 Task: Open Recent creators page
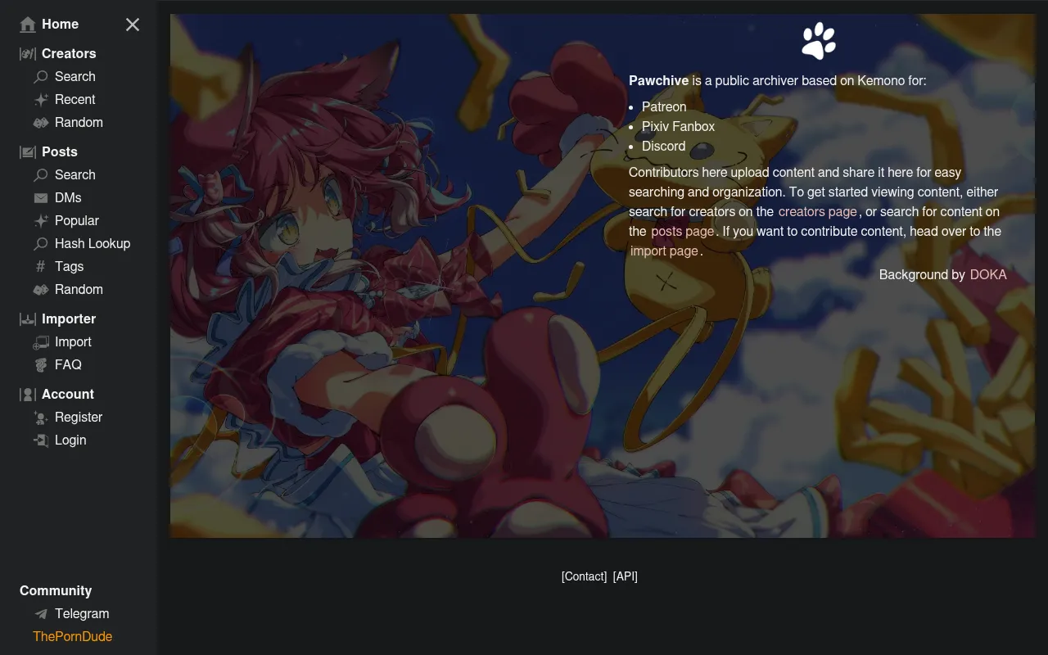(x=75, y=100)
